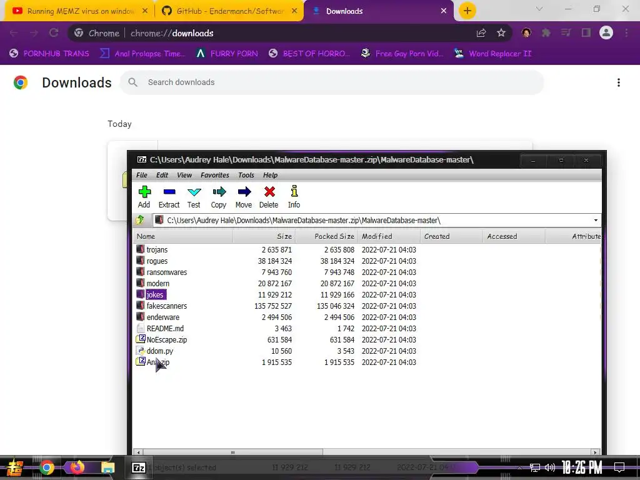Select the ddom.py file
The width and height of the screenshot is (640, 480).
click(x=160, y=351)
